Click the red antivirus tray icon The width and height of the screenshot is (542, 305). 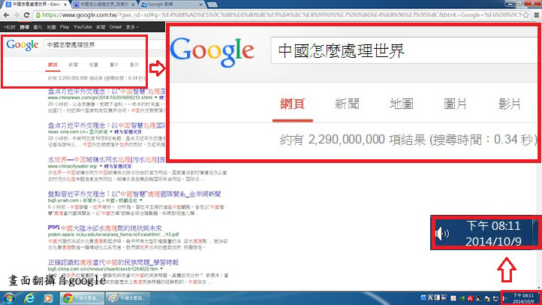tap(470, 298)
